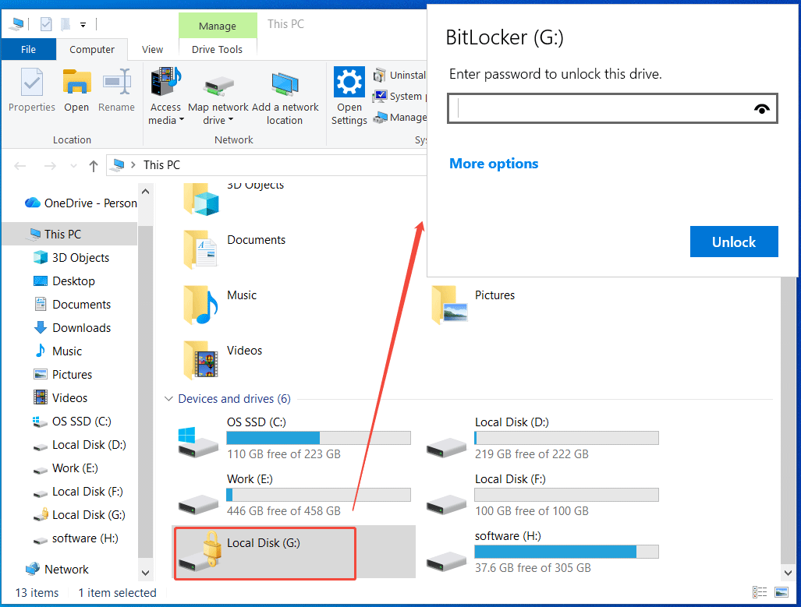
Task: Click the 3D Objects folder icon
Action: pos(200,199)
